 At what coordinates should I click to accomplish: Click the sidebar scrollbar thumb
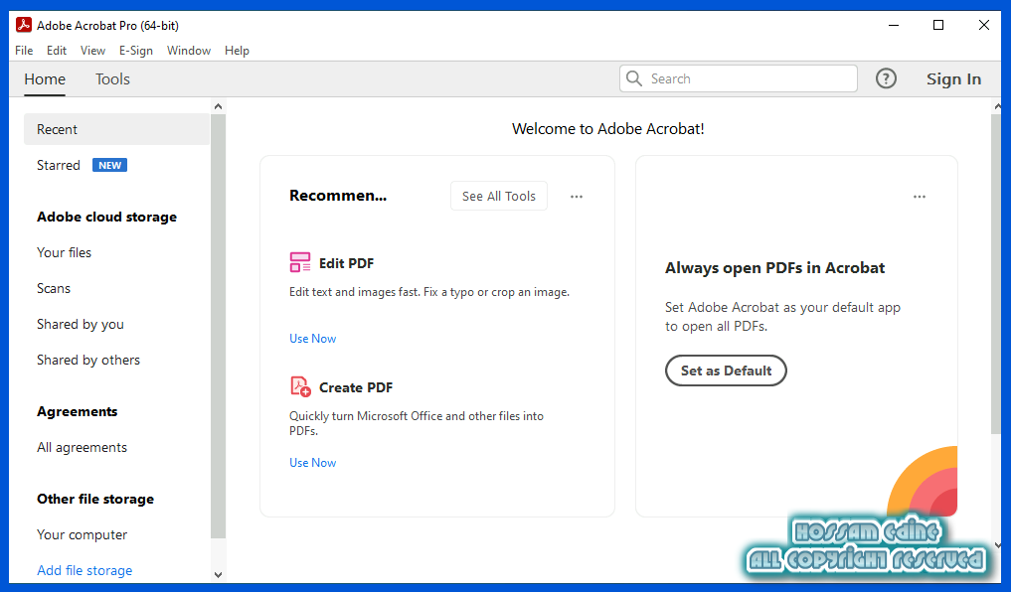218,326
